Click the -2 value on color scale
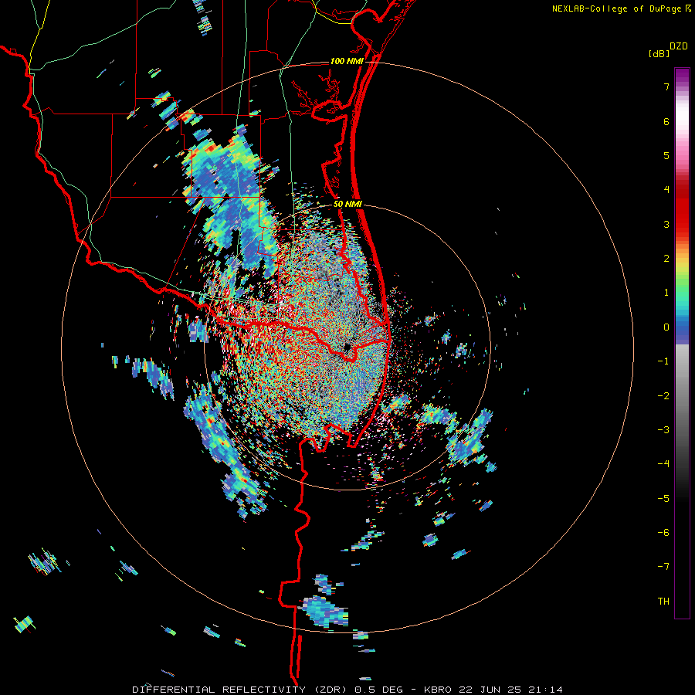The height and width of the screenshot is (695, 695). click(663, 396)
